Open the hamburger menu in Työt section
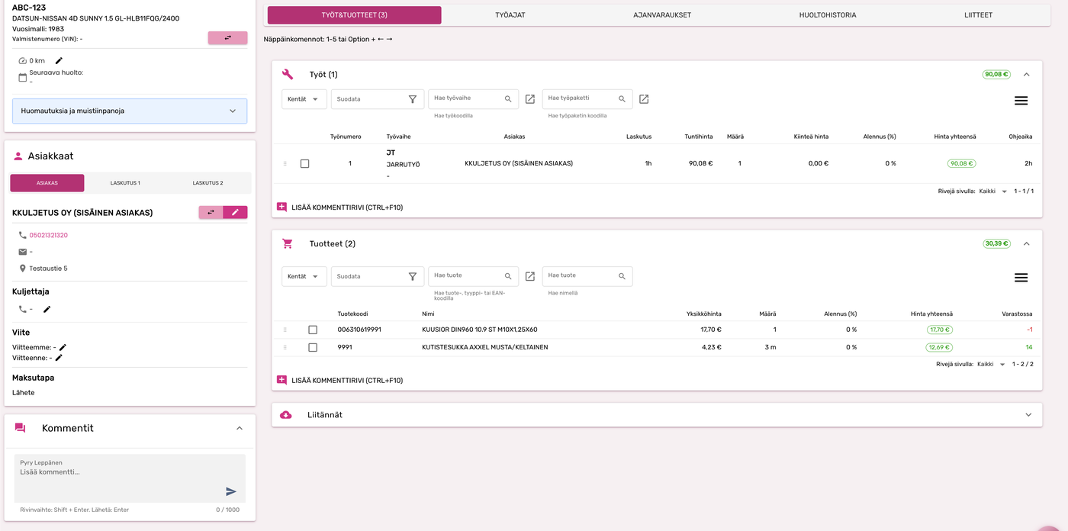Screen dimensions: 1068x531 point(1021,101)
